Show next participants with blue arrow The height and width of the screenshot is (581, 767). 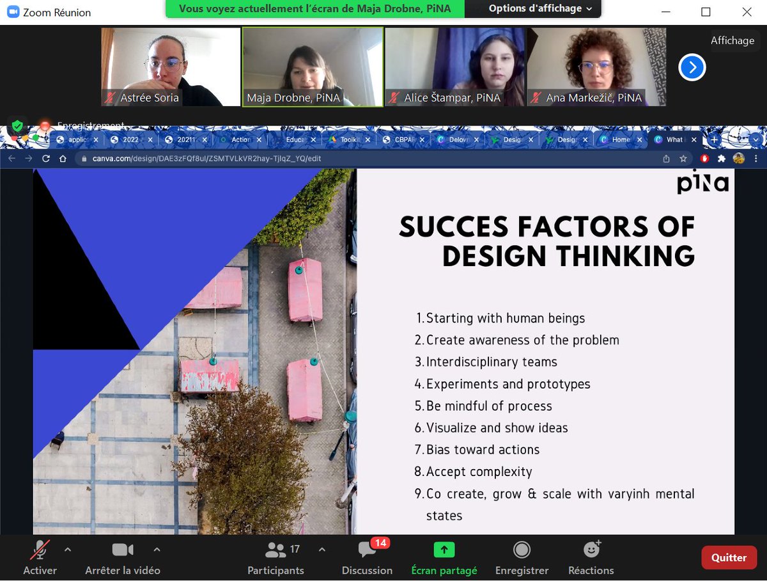(x=692, y=67)
